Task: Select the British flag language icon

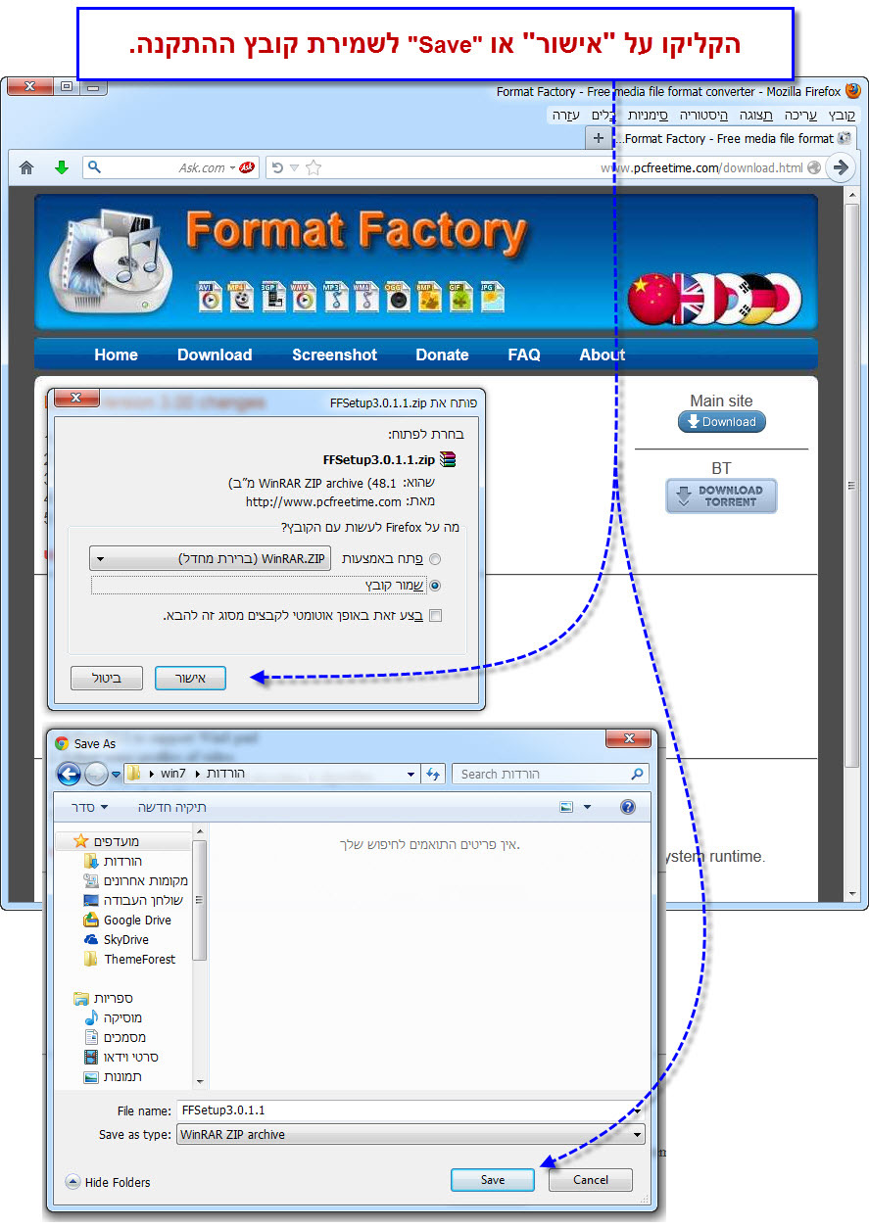Action: tap(690, 299)
